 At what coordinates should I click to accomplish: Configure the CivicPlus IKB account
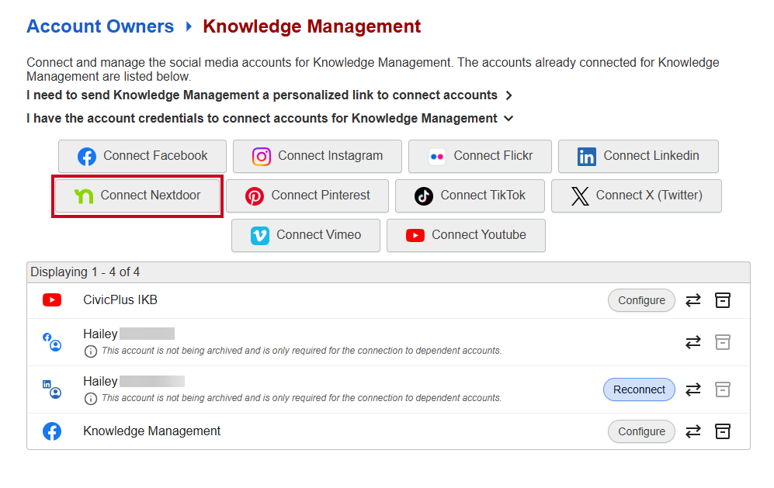click(641, 300)
